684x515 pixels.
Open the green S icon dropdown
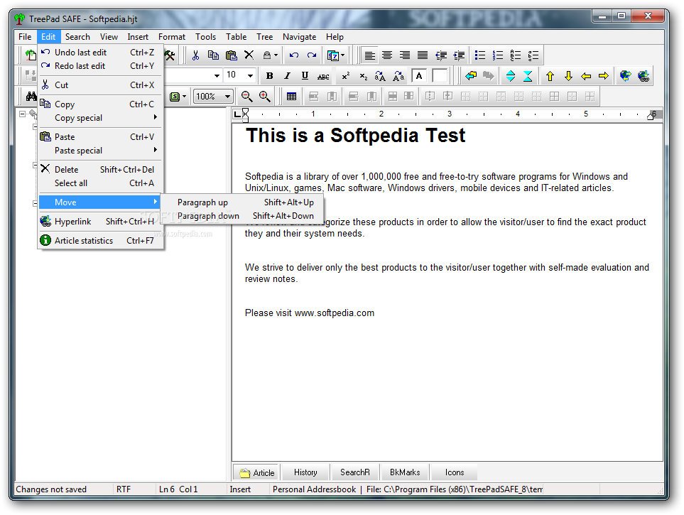click(185, 97)
